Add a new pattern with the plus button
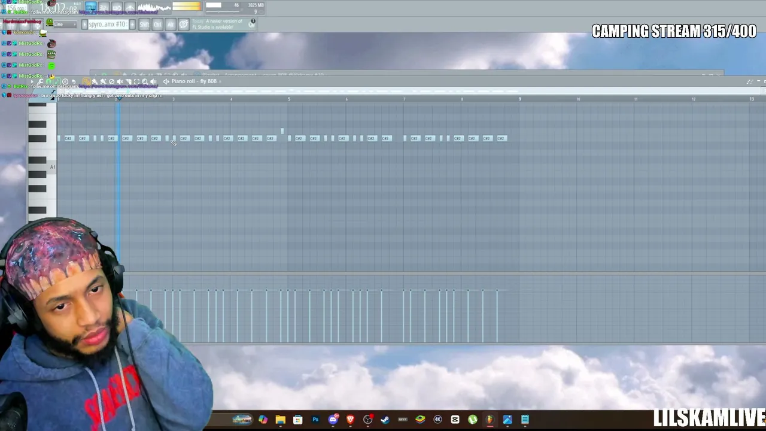Image resolution: width=766 pixels, height=431 pixels. (132, 25)
